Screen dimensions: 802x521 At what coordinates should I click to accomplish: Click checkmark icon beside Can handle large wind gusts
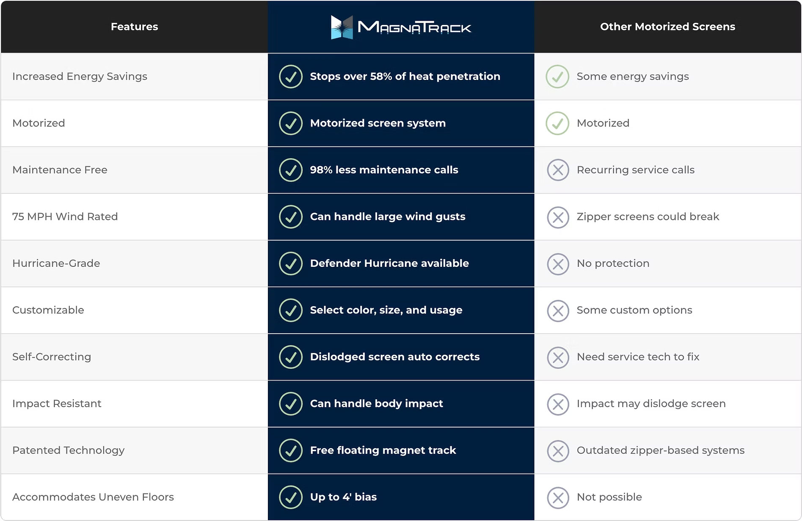point(291,217)
